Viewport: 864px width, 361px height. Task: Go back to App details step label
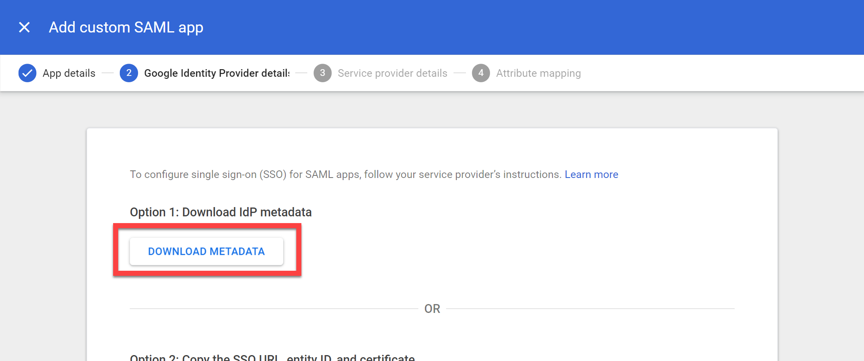pyautogui.click(x=69, y=73)
